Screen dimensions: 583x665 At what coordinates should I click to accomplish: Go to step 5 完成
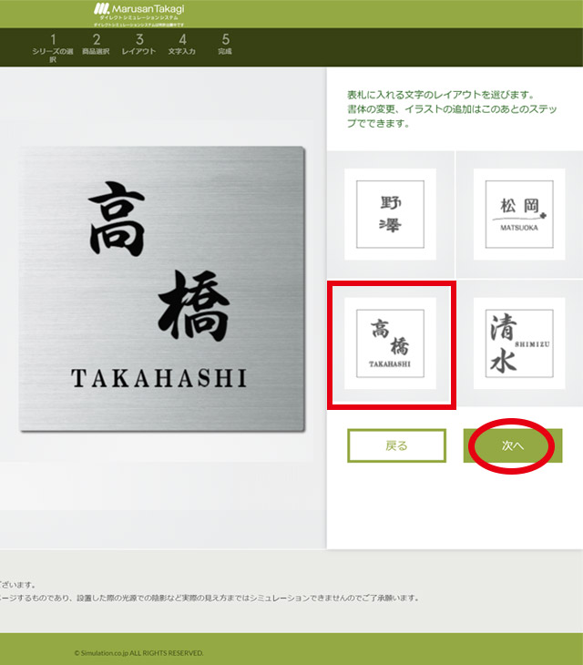pos(225,46)
